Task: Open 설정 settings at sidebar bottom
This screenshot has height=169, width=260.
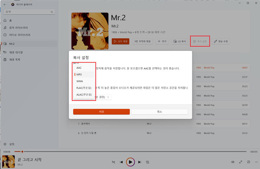Action: click(12, 144)
